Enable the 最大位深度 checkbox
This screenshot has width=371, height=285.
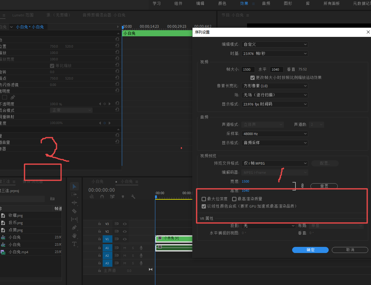click(204, 199)
